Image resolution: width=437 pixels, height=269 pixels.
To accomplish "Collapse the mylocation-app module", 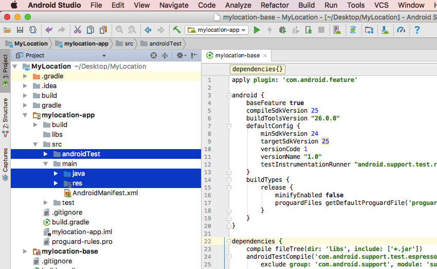I will (25, 115).
